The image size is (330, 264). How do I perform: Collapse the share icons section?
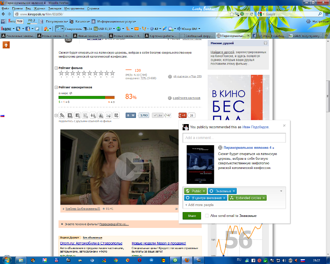(x=56, y=115)
